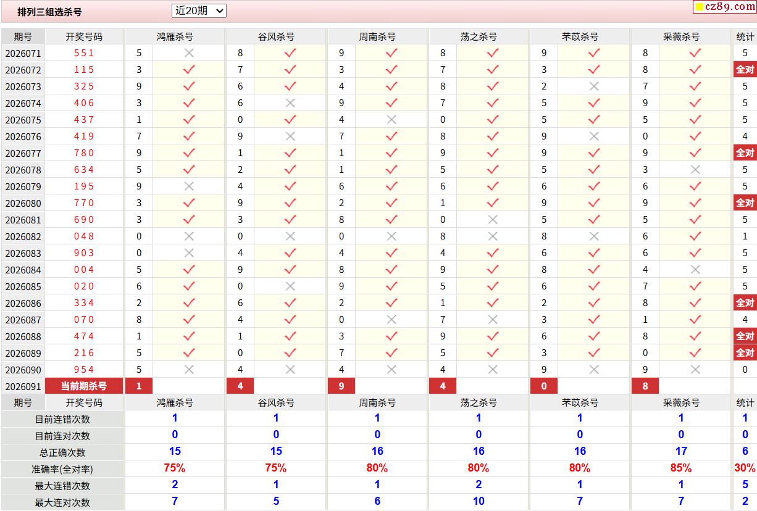Viewport: 757px width, 511px height.
Task: Click the gray cross for 鸿雁杀号 in row 2026071
Action: tap(189, 53)
